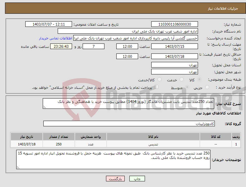Click the گروه کالا field کادووتزئینات

(x=129, y=124)
